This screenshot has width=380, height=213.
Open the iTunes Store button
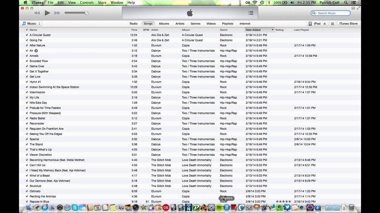point(349,24)
